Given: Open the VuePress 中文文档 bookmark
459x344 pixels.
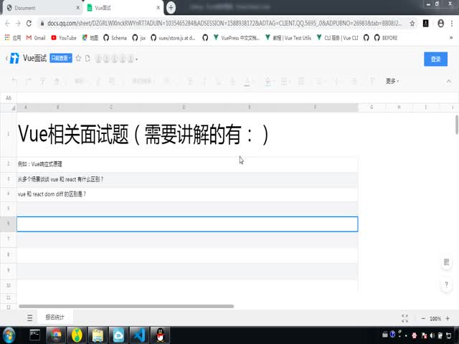Looking at the screenshot, I should (236, 38).
